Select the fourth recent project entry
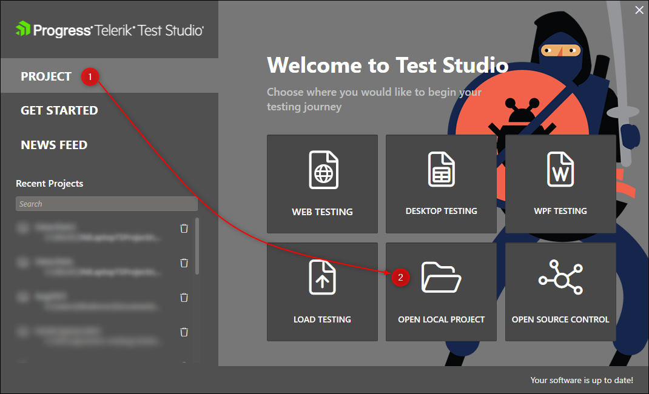Viewport: 649px width, 394px height. tap(91, 335)
